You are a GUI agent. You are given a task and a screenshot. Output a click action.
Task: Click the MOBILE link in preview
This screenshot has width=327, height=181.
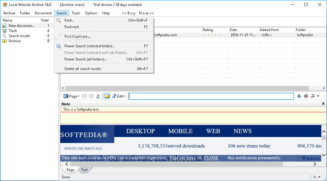[x=180, y=131]
